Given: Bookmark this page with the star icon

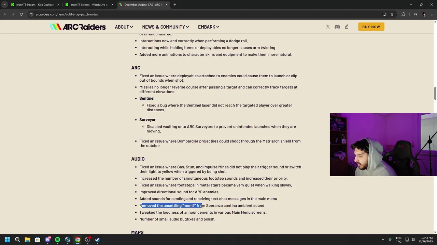Looking at the screenshot, I should (x=392, y=14).
